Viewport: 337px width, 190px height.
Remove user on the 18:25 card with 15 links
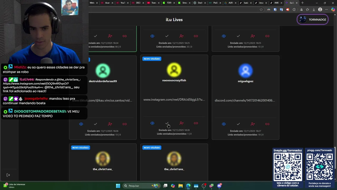pos(253,36)
